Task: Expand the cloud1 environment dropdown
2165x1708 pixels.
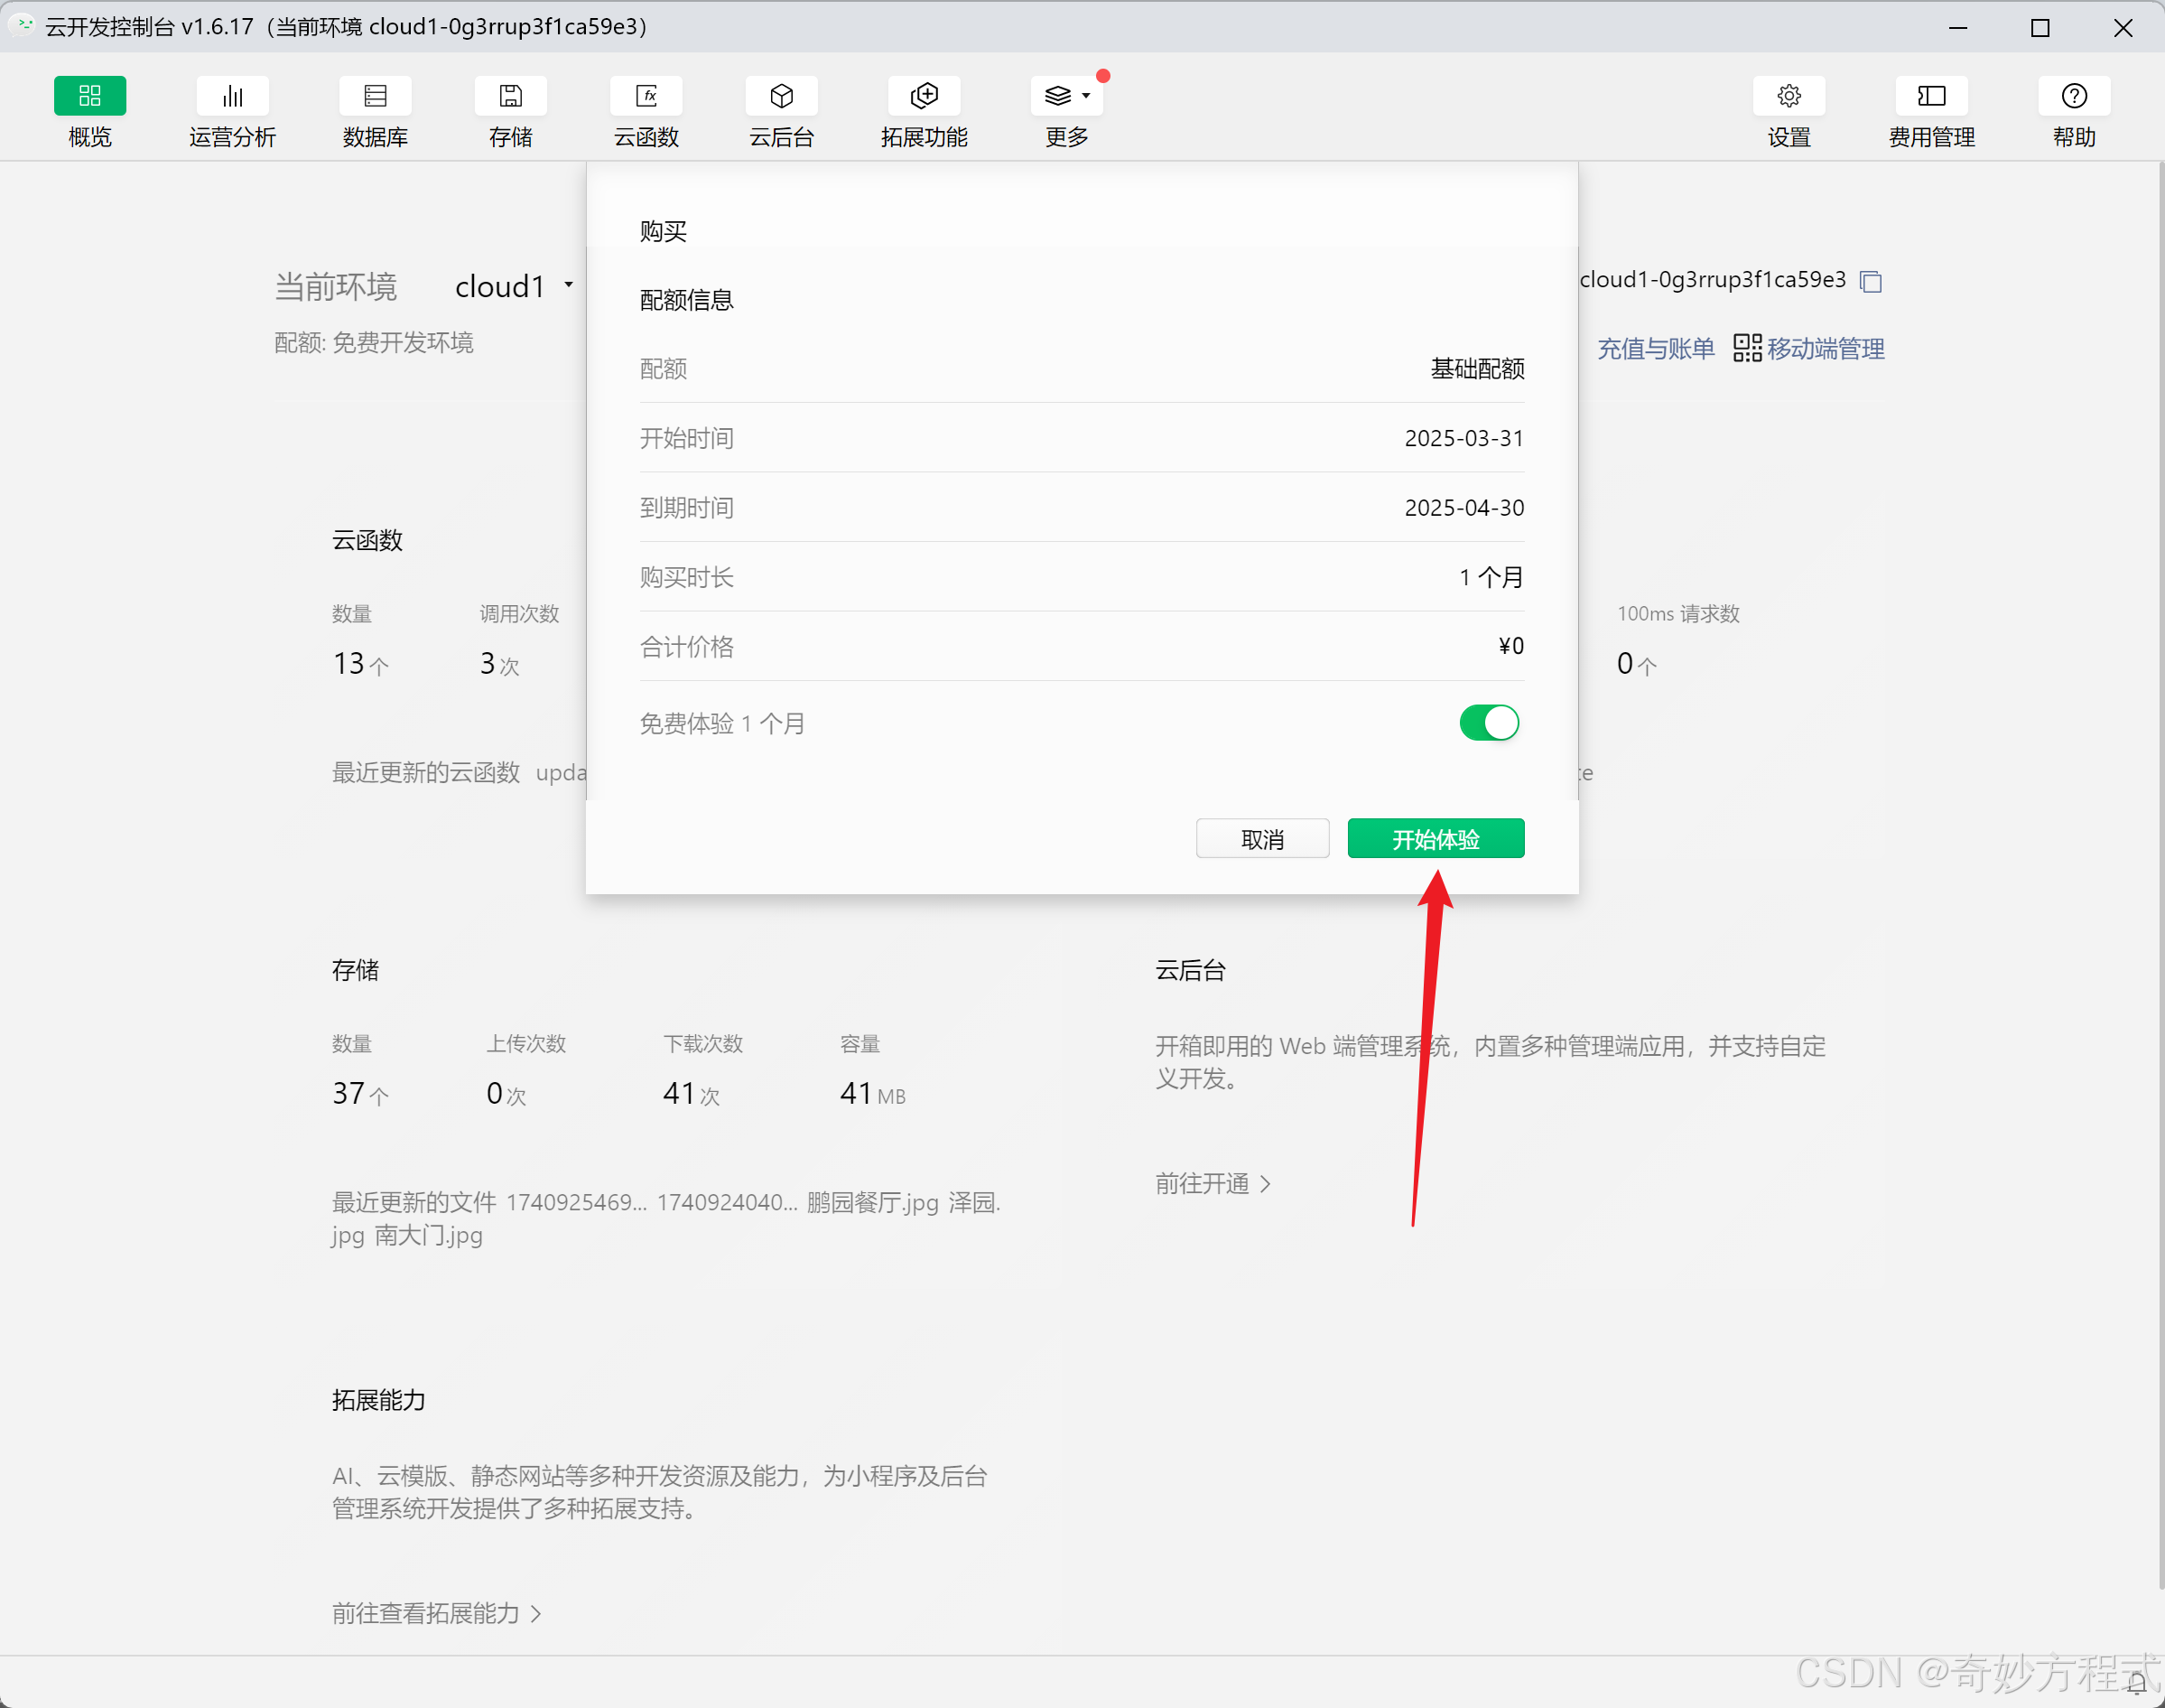Action: (x=514, y=287)
